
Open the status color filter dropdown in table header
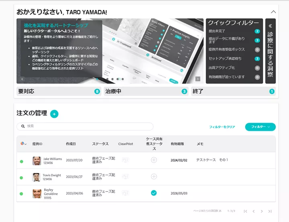[23, 143]
